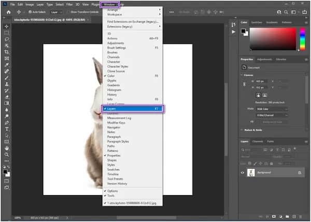Open the Color panel flyout menu
The image size is (311, 222).
tap(306, 23)
